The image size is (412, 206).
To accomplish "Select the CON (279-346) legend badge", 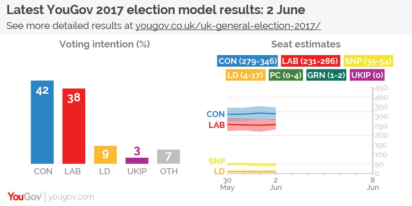I will coord(248,61).
